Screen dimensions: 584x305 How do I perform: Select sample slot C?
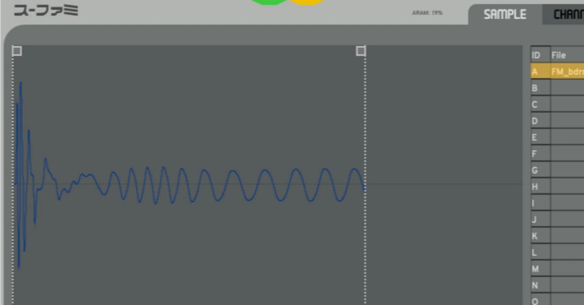pyautogui.click(x=557, y=104)
